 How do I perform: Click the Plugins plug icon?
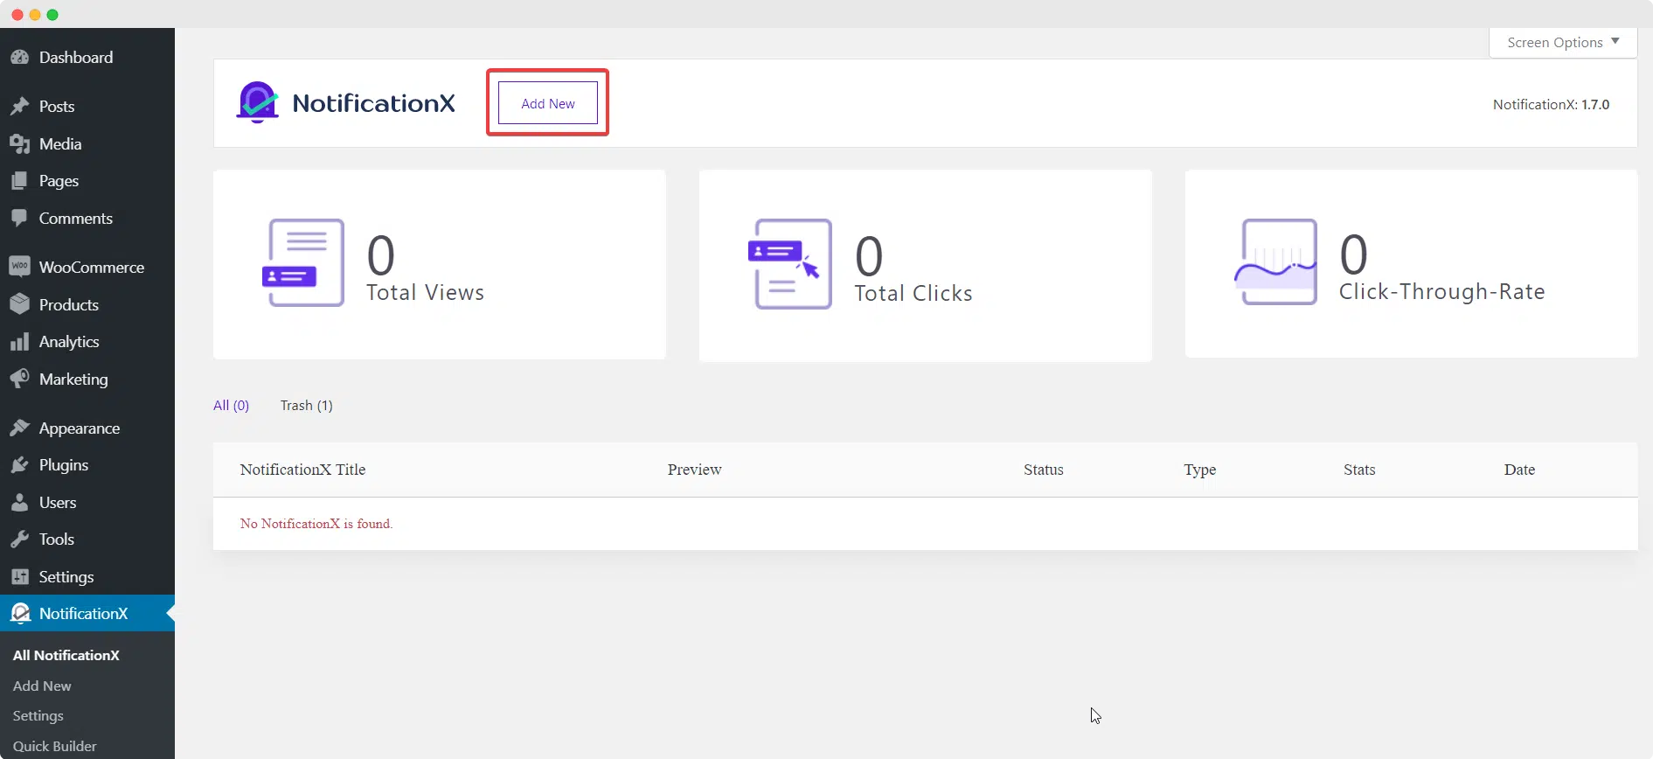pos(19,465)
